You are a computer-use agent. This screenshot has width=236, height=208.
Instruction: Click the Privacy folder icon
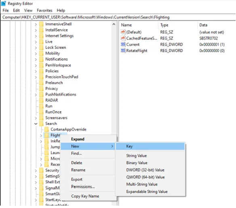tap(41, 89)
